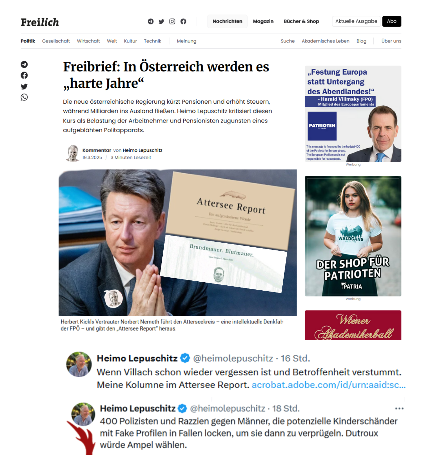This screenshot has height=455, width=433.
Task: Select the Nachrichten tab
Action: click(x=227, y=21)
